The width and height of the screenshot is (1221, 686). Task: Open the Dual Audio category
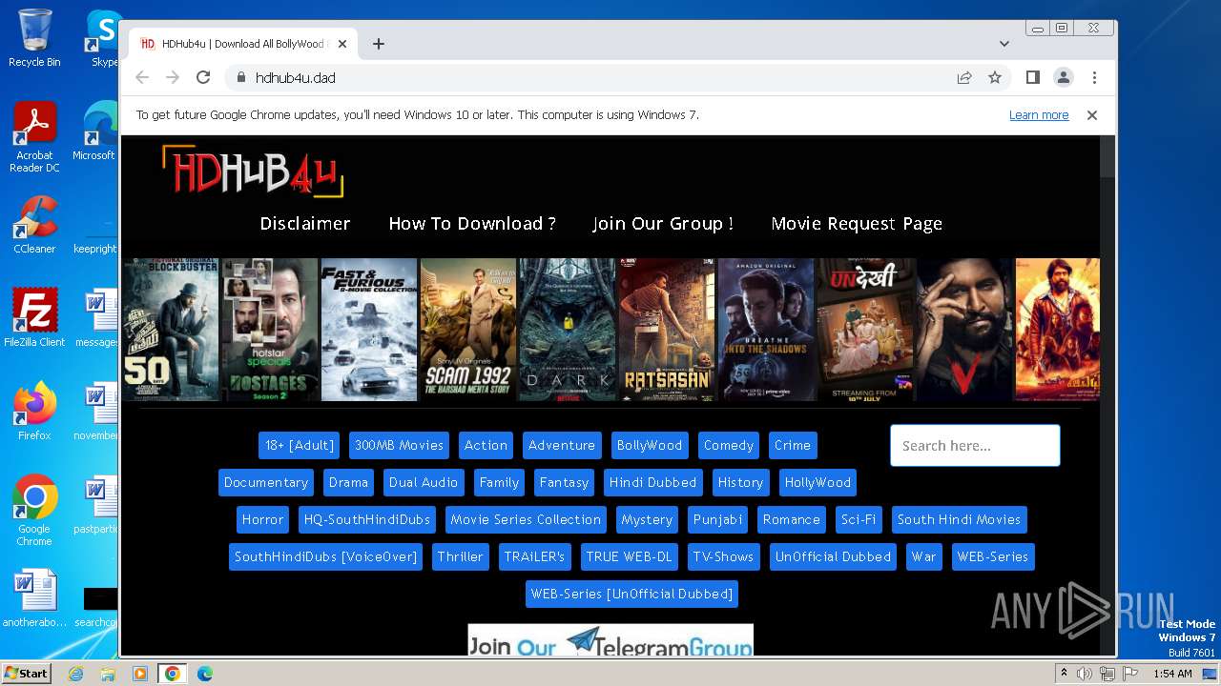pos(424,482)
